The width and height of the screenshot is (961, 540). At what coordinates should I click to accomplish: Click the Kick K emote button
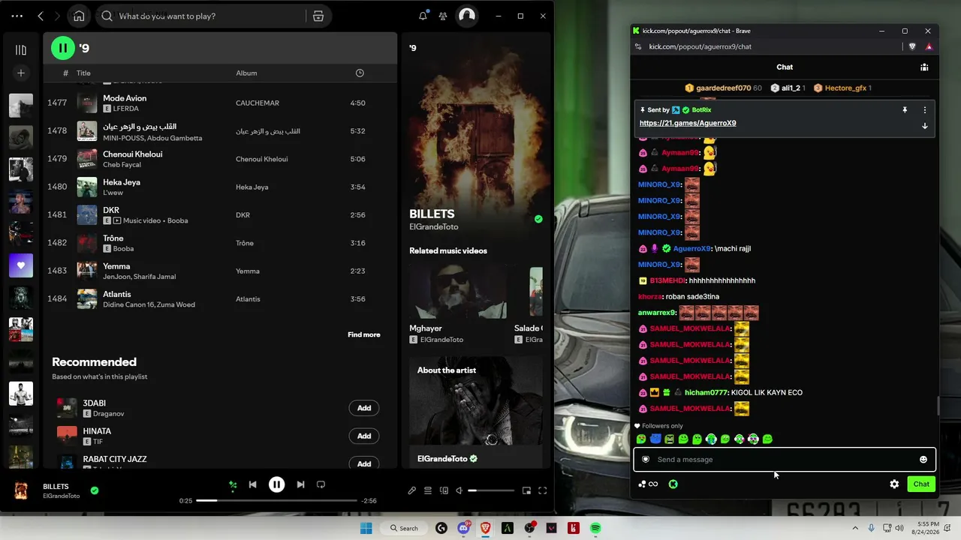tap(673, 484)
